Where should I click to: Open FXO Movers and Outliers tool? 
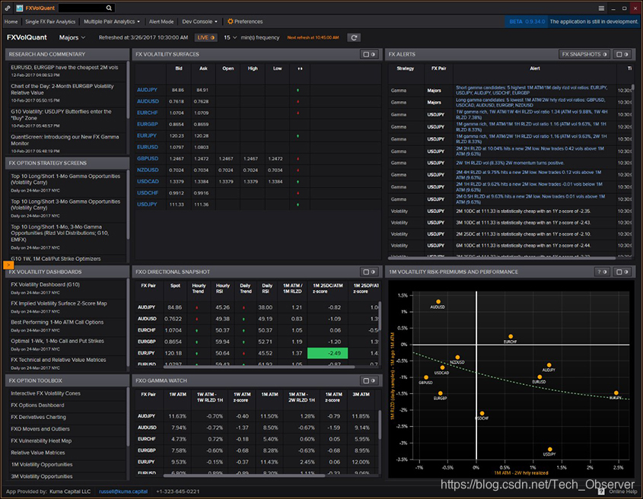(x=40, y=429)
